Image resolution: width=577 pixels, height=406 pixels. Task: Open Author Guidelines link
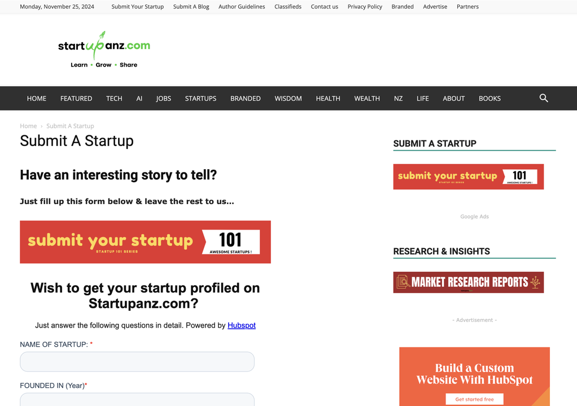coord(242,7)
